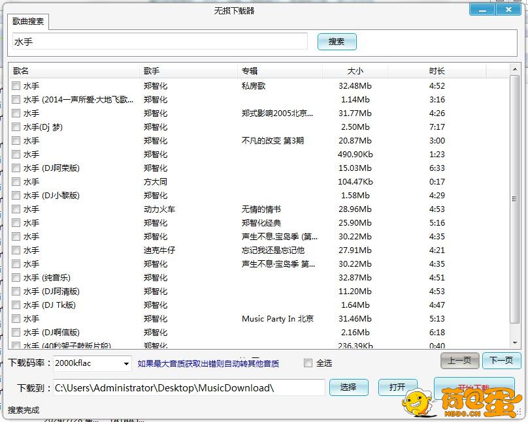This screenshot has width=528, height=422.
Task: Select the album cell 忘记我还是忘记他
Action: (273, 250)
